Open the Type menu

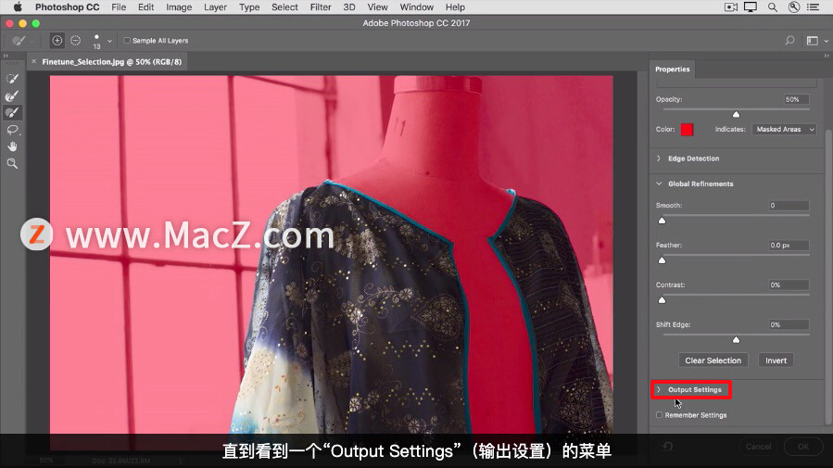tap(249, 6)
